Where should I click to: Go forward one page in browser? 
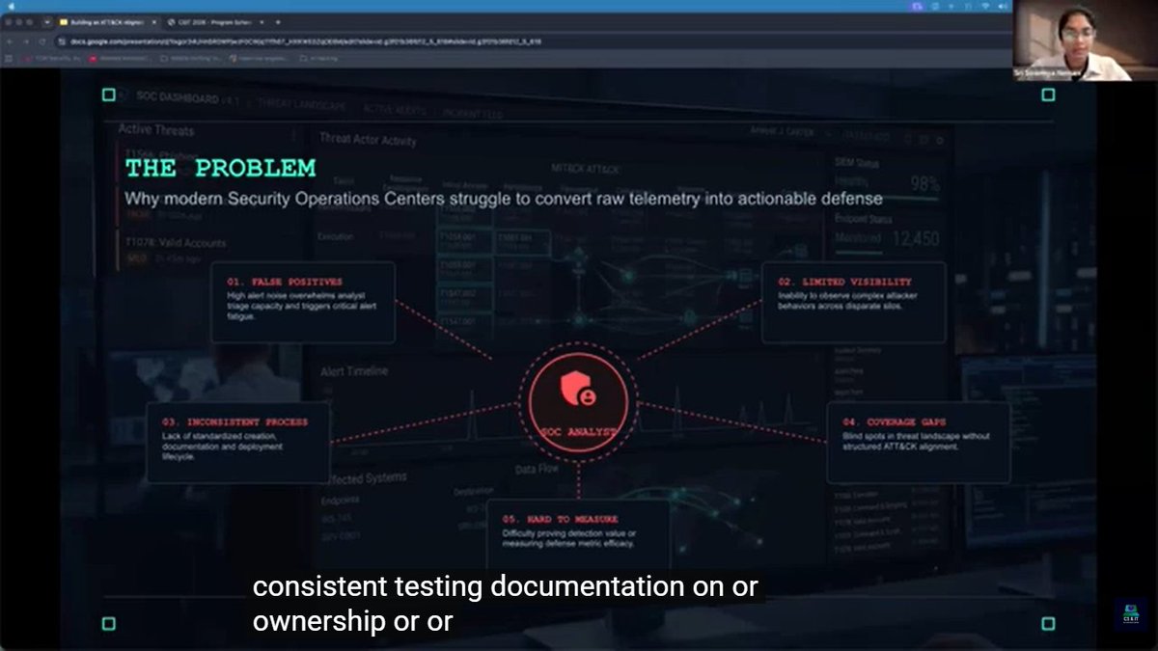click(x=26, y=41)
